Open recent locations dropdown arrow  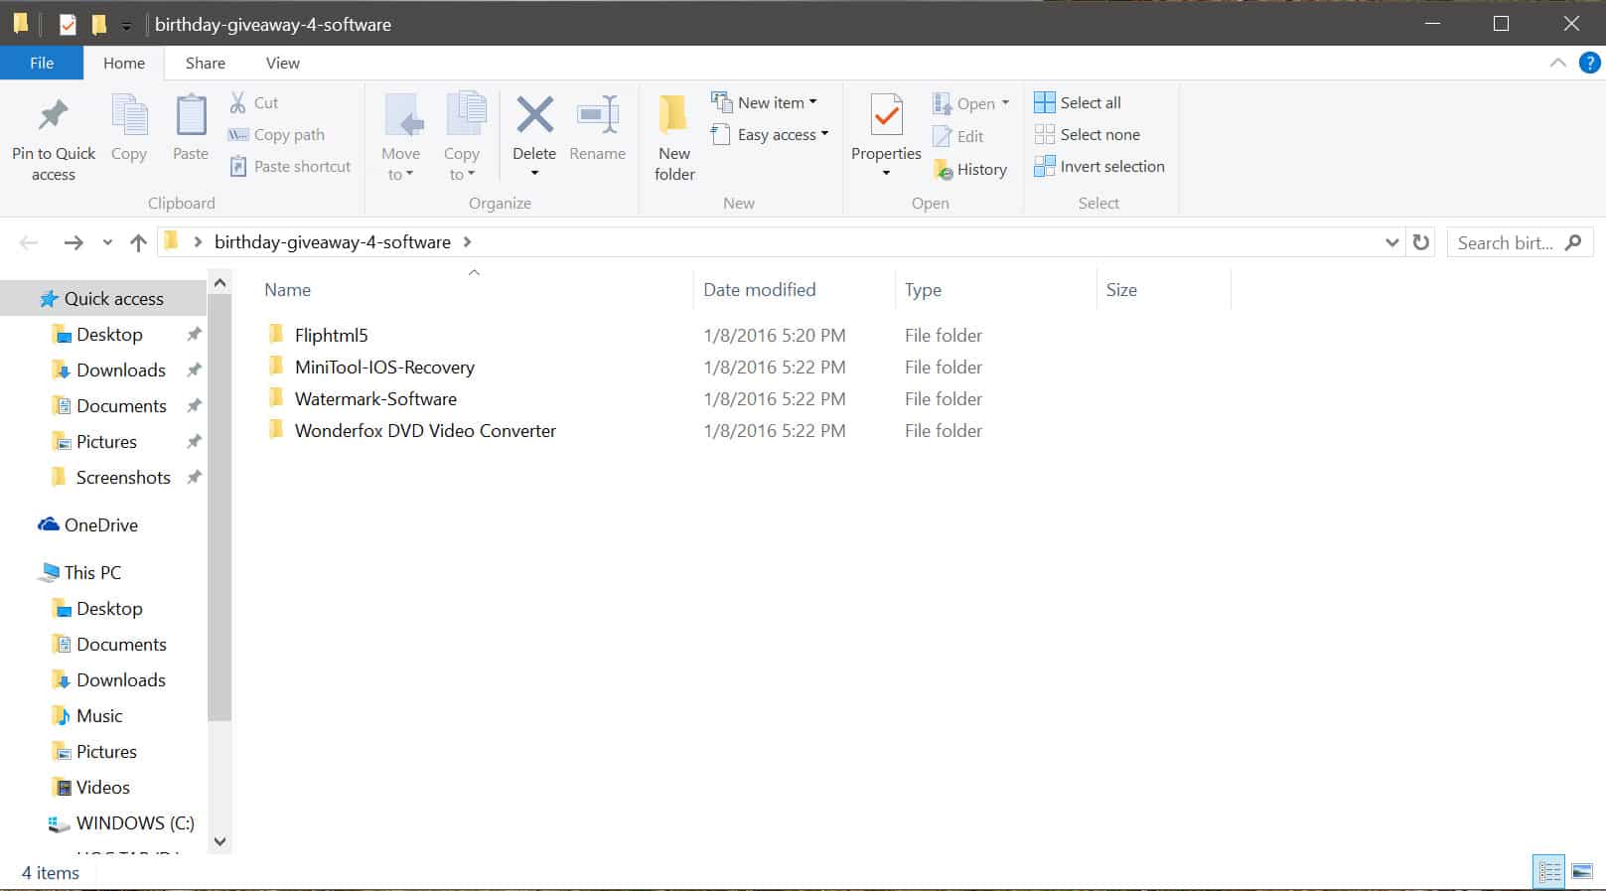tap(107, 242)
